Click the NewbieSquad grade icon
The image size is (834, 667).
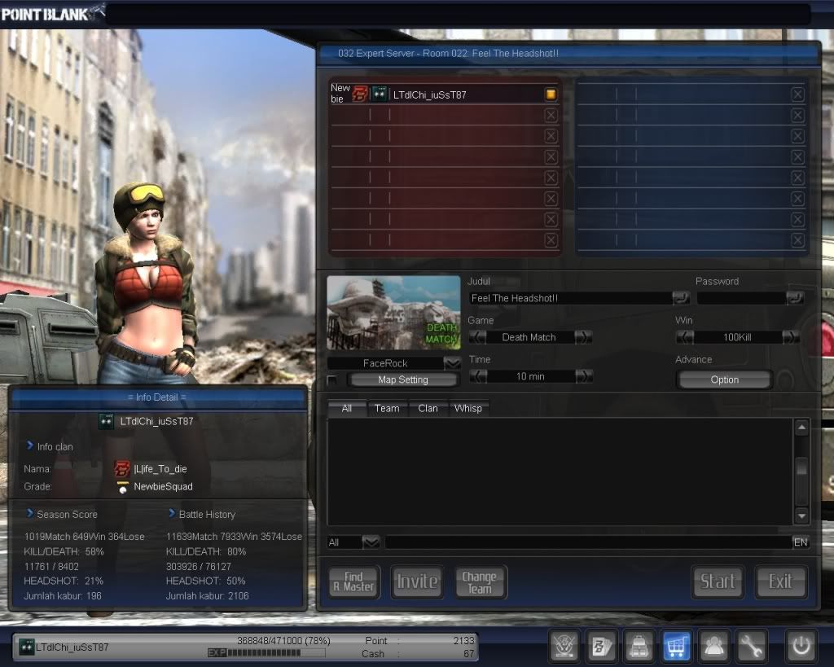(x=123, y=487)
